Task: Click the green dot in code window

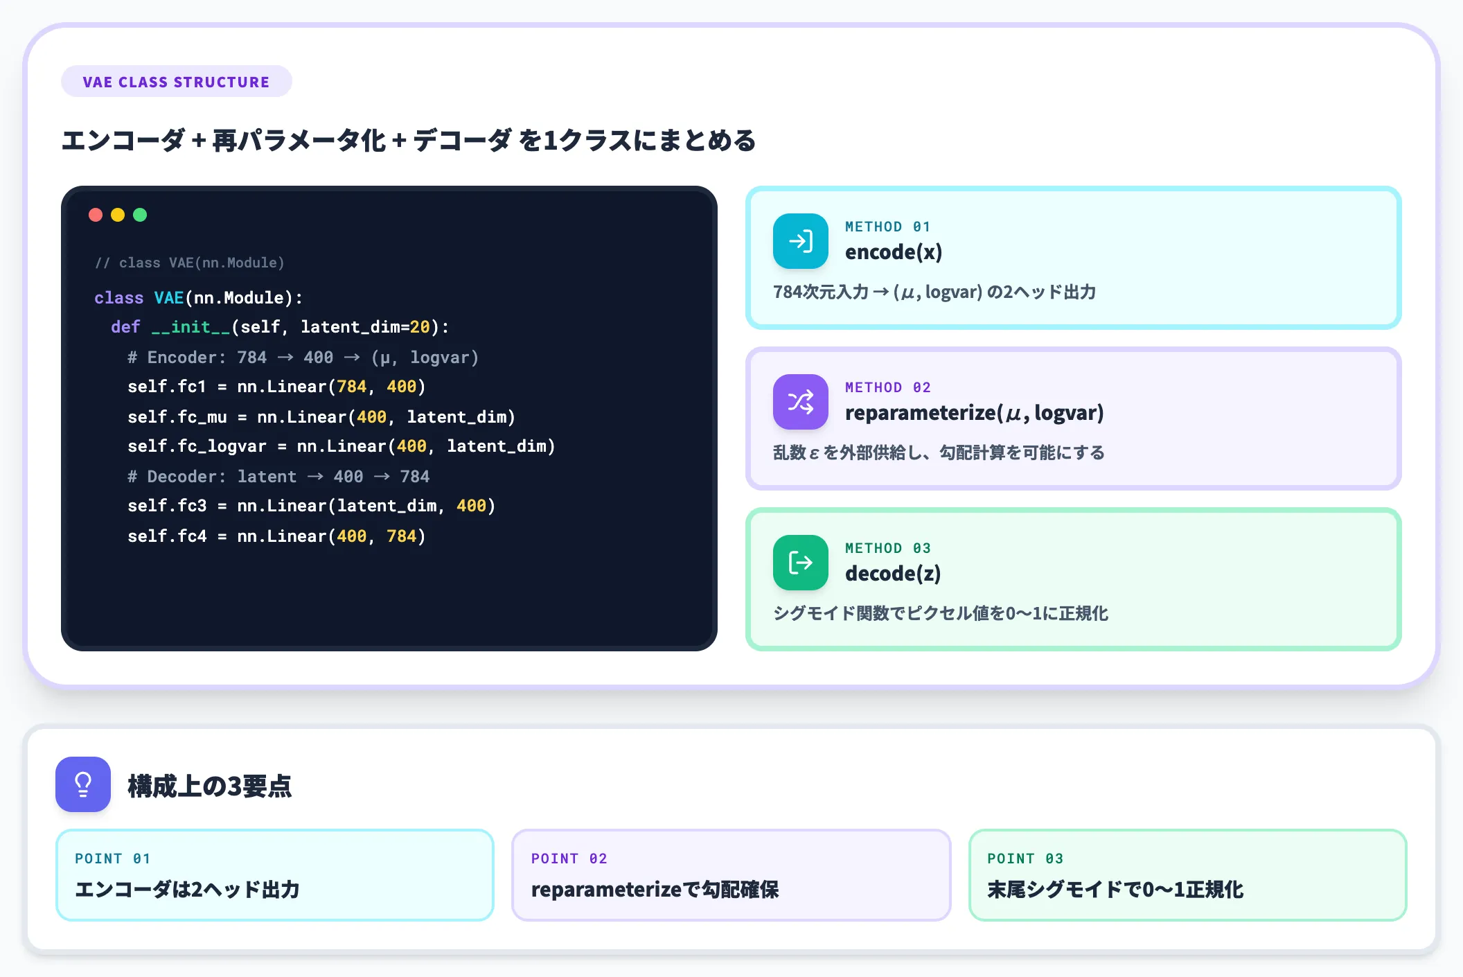Action: (x=140, y=215)
